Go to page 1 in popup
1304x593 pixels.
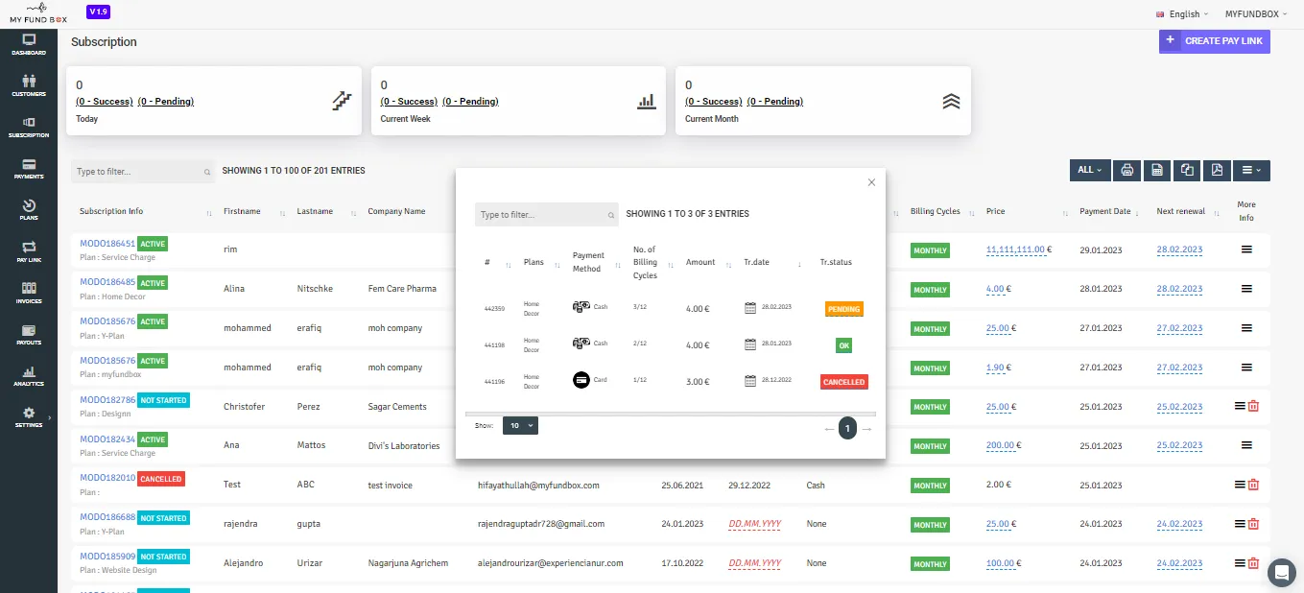pyautogui.click(x=847, y=429)
